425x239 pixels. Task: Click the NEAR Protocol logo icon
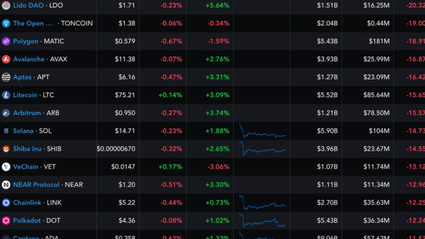tap(6, 185)
